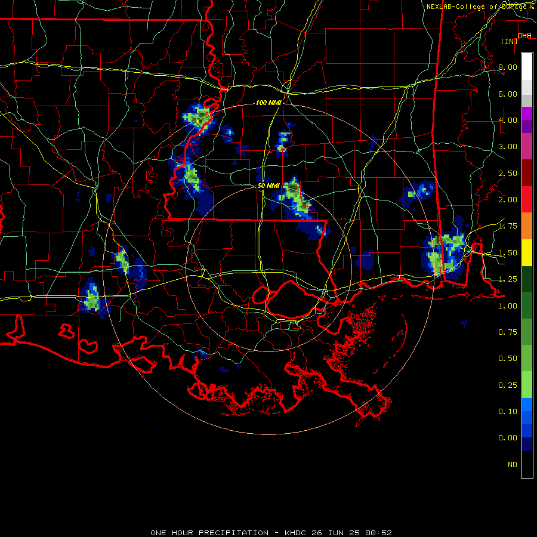This screenshot has width=537, height=537.
Task: Click the 0.25 legend value
Action: pyautogui.click(x=508, y=385)
